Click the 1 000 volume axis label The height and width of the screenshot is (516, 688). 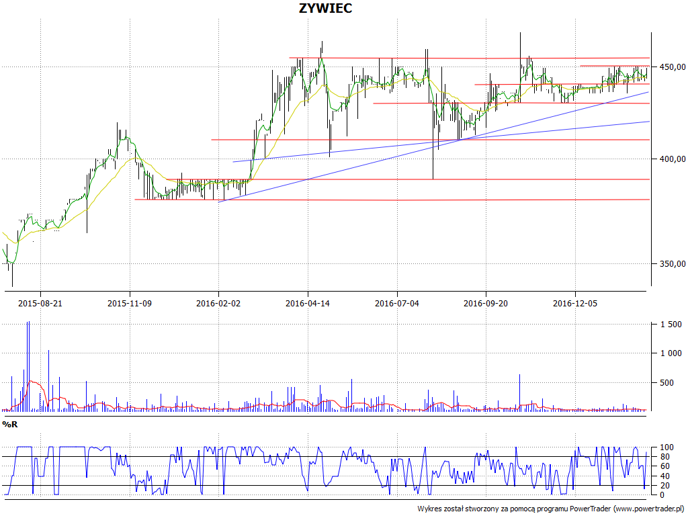671,353
